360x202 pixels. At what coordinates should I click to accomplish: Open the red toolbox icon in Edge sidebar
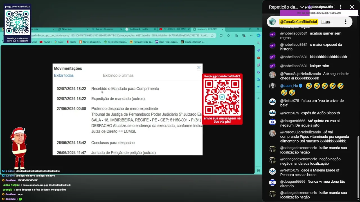tap(258, 58)
